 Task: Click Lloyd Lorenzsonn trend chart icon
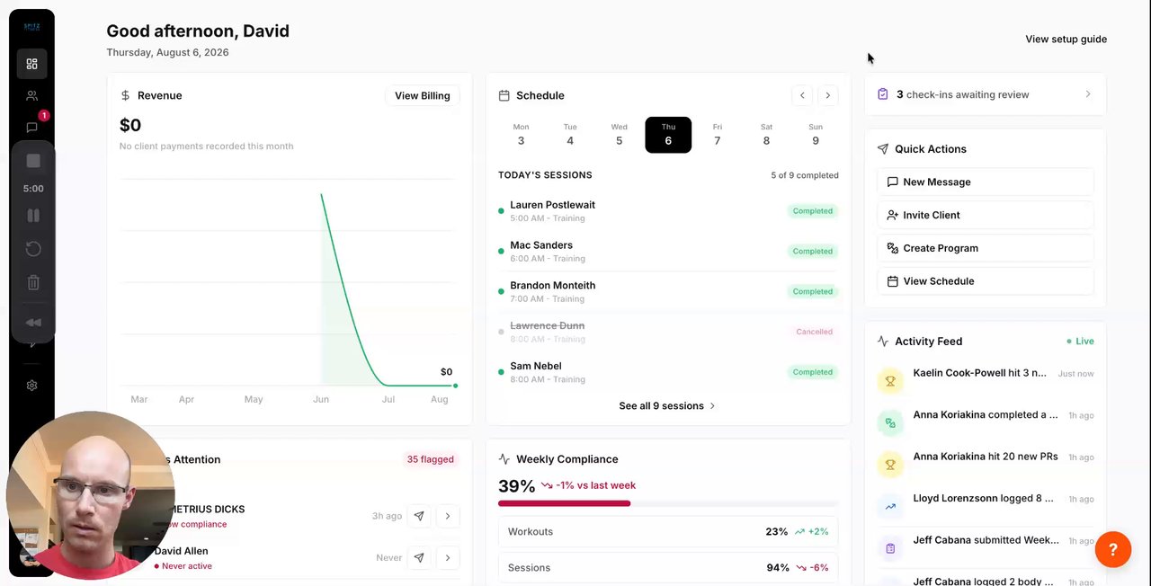pos(890,506)
